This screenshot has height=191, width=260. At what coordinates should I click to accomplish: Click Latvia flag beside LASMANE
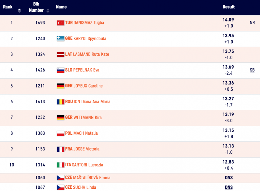point(60,55)
